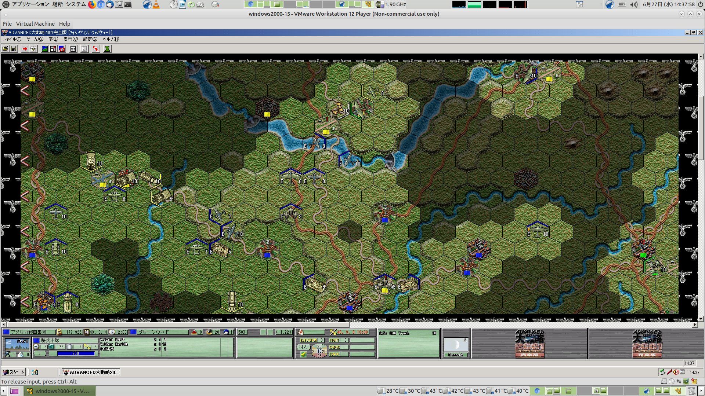Open the 設定(S) settings menu
The width and height of the screenshot is (705, 396).
(90, 39)
